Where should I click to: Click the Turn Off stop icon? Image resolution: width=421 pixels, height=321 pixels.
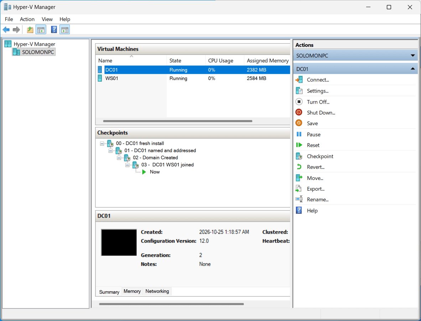click(299, 102)
